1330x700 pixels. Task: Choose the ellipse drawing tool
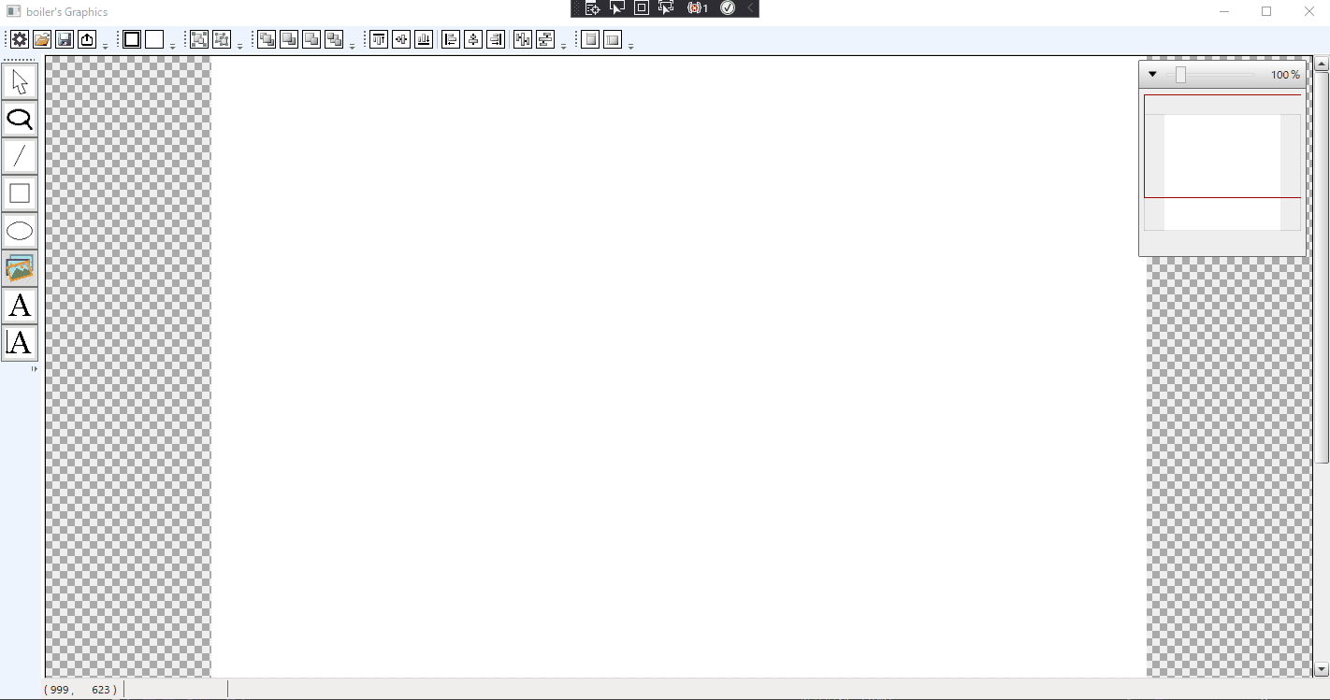(x=20, y=231)
